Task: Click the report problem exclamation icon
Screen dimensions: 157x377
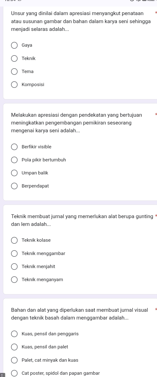Action: 2,375
